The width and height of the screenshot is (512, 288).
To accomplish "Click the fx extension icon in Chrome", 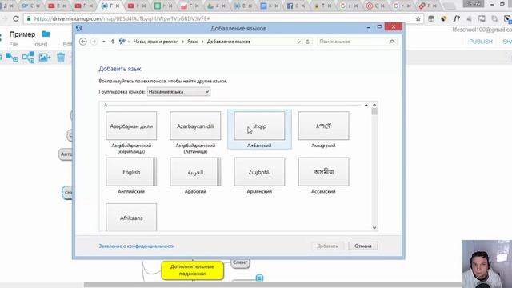I will pos(457,19).
